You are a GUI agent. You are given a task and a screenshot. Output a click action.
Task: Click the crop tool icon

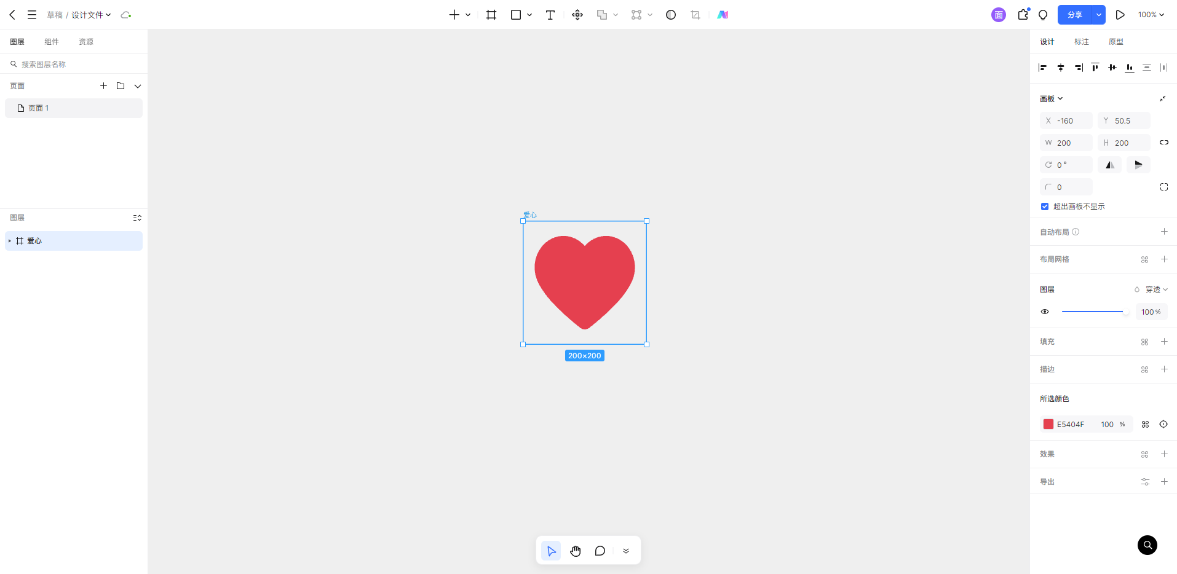point(695,15)
